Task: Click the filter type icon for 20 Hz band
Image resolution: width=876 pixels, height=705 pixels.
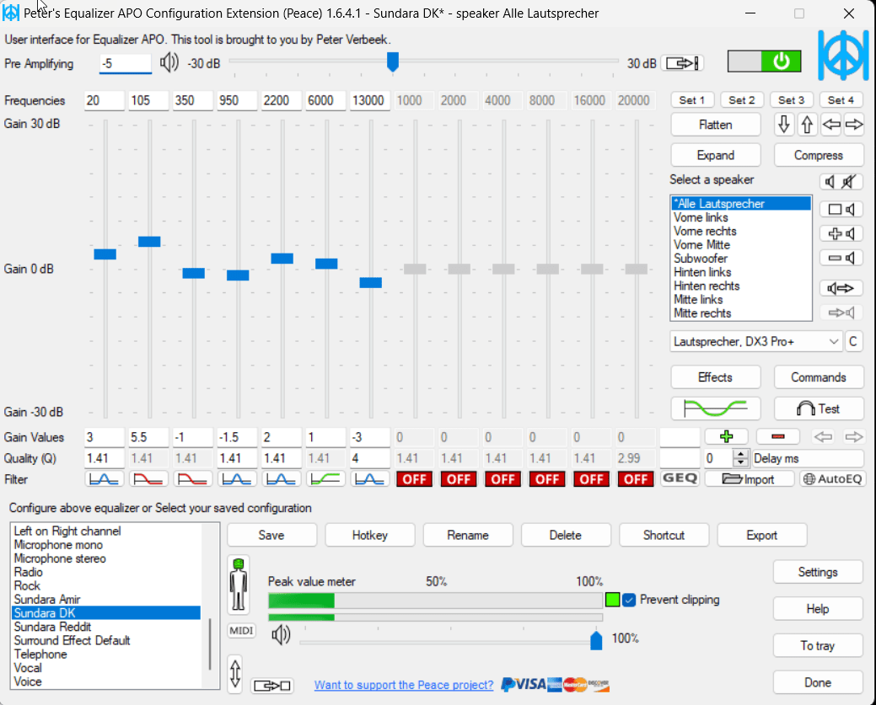Action: [x=104, y=479]
